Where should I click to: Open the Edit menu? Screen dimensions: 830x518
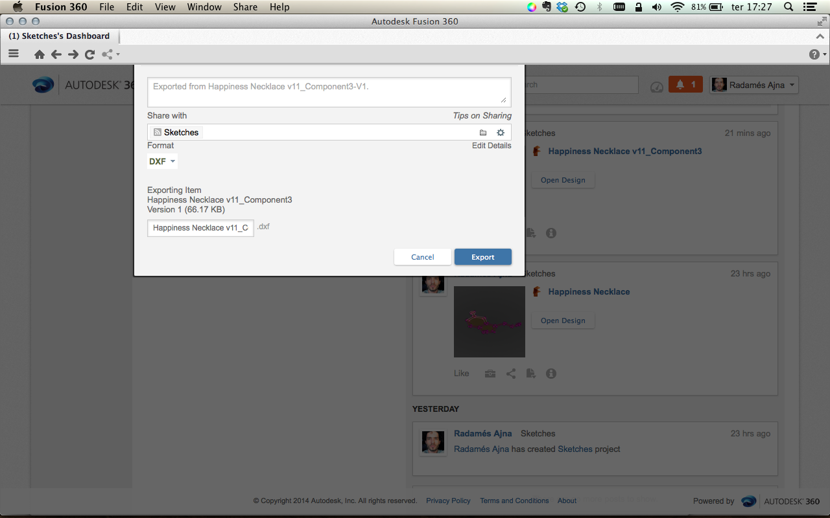[135, 7]
